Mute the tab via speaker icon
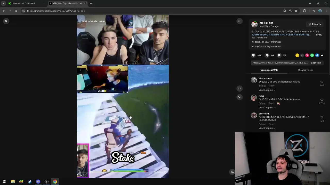The width and height of the screenshot is (330, 185). point(81,3)
